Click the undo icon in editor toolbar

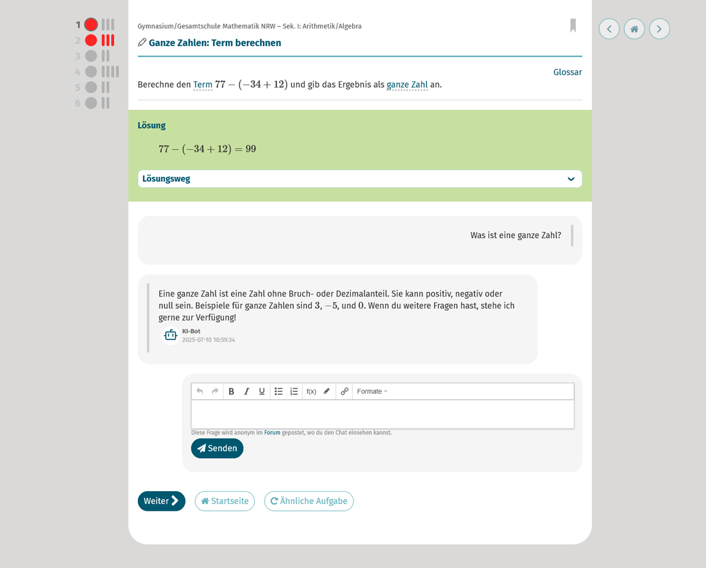[200, 391]
